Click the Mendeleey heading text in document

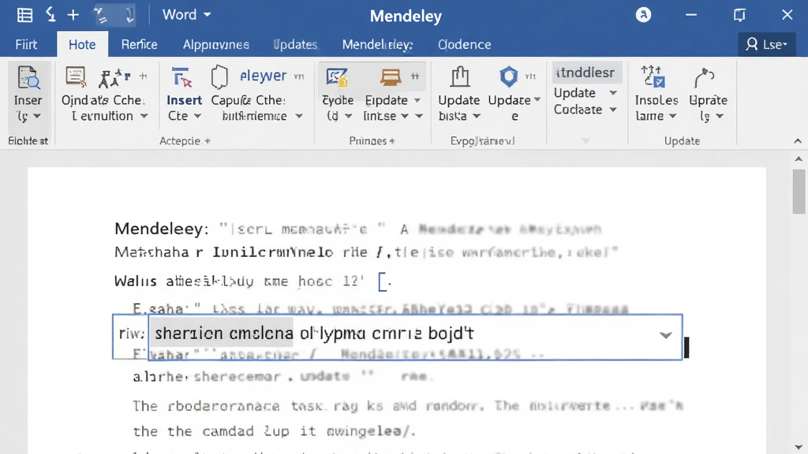[x=162, y=229]
